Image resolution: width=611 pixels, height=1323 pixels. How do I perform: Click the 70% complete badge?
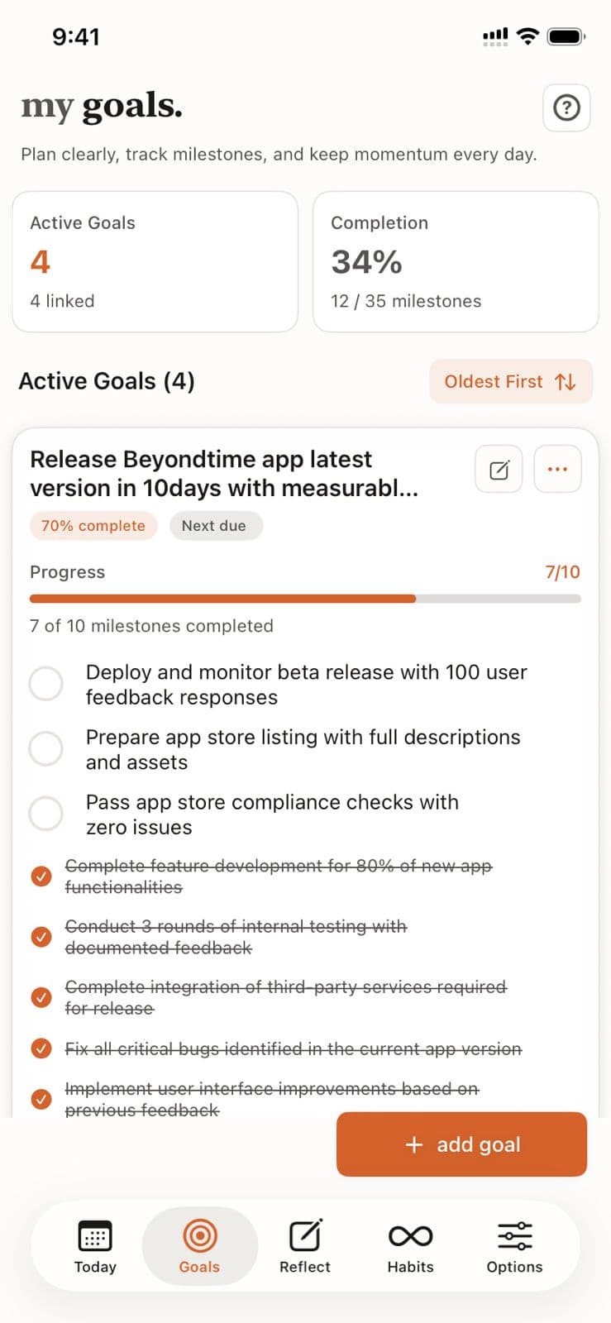coord(93,525)
